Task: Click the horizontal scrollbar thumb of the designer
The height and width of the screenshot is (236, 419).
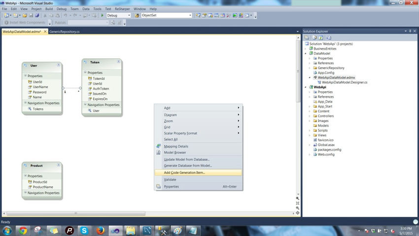Action: tap(76, 213)
